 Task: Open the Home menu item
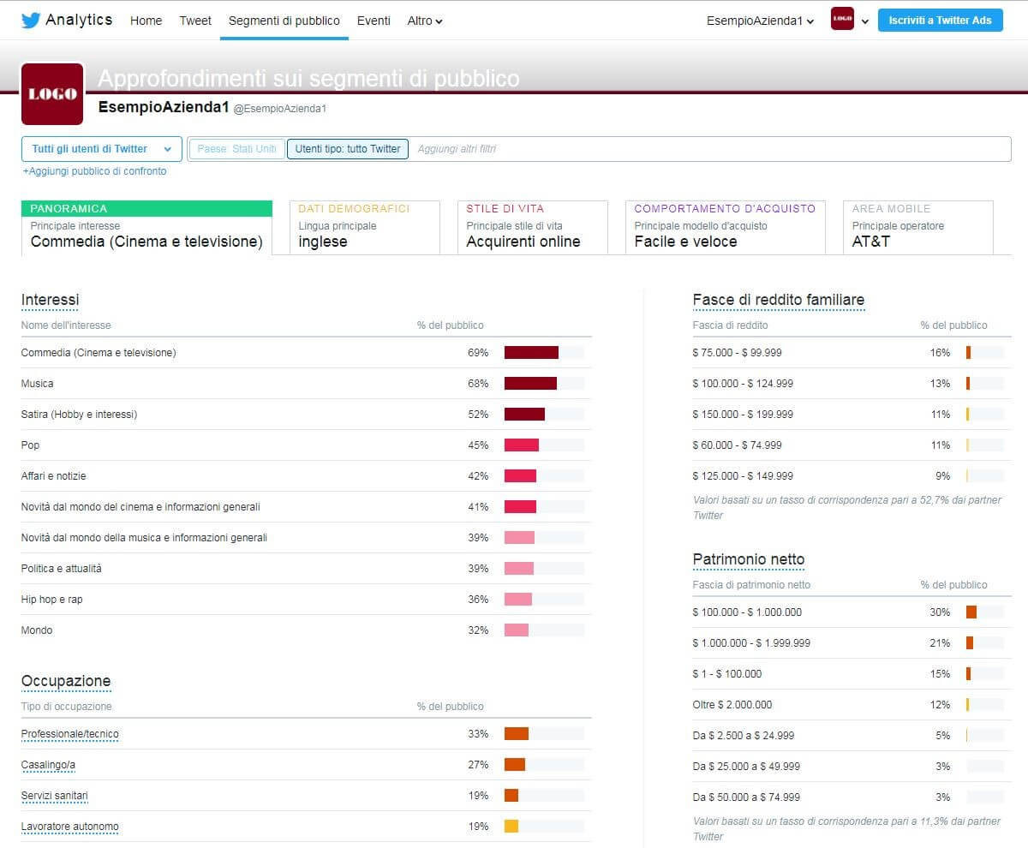(146, 21)
